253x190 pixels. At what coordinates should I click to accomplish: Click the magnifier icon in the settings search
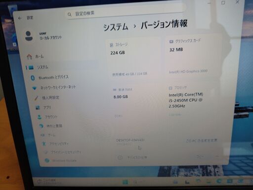69,14
